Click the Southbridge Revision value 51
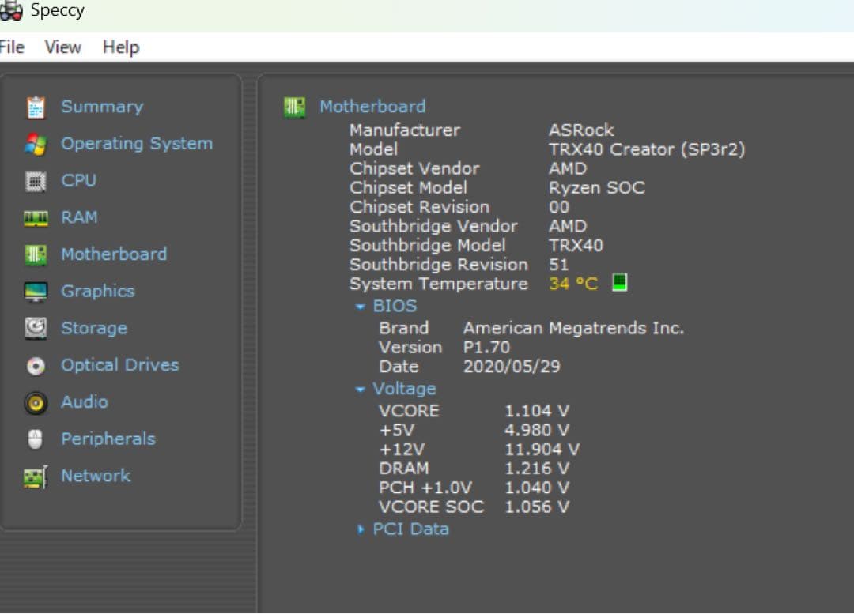The image size is (854, 614). coord(559,265)
